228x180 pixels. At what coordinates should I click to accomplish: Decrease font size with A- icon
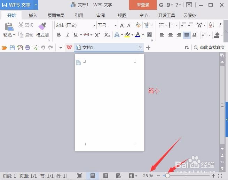pos(129,25)
